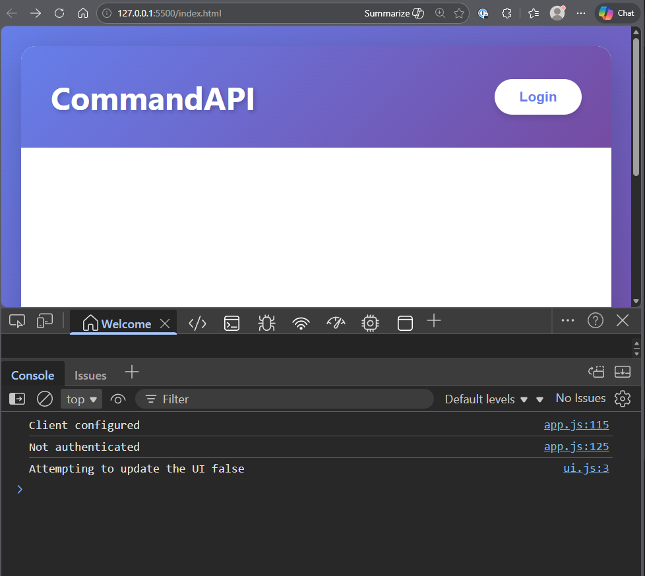Image resolution: width=645 pixels, height=576 pixels.
Task: Open the top frame context dropdown
Action: coord(81,399)
